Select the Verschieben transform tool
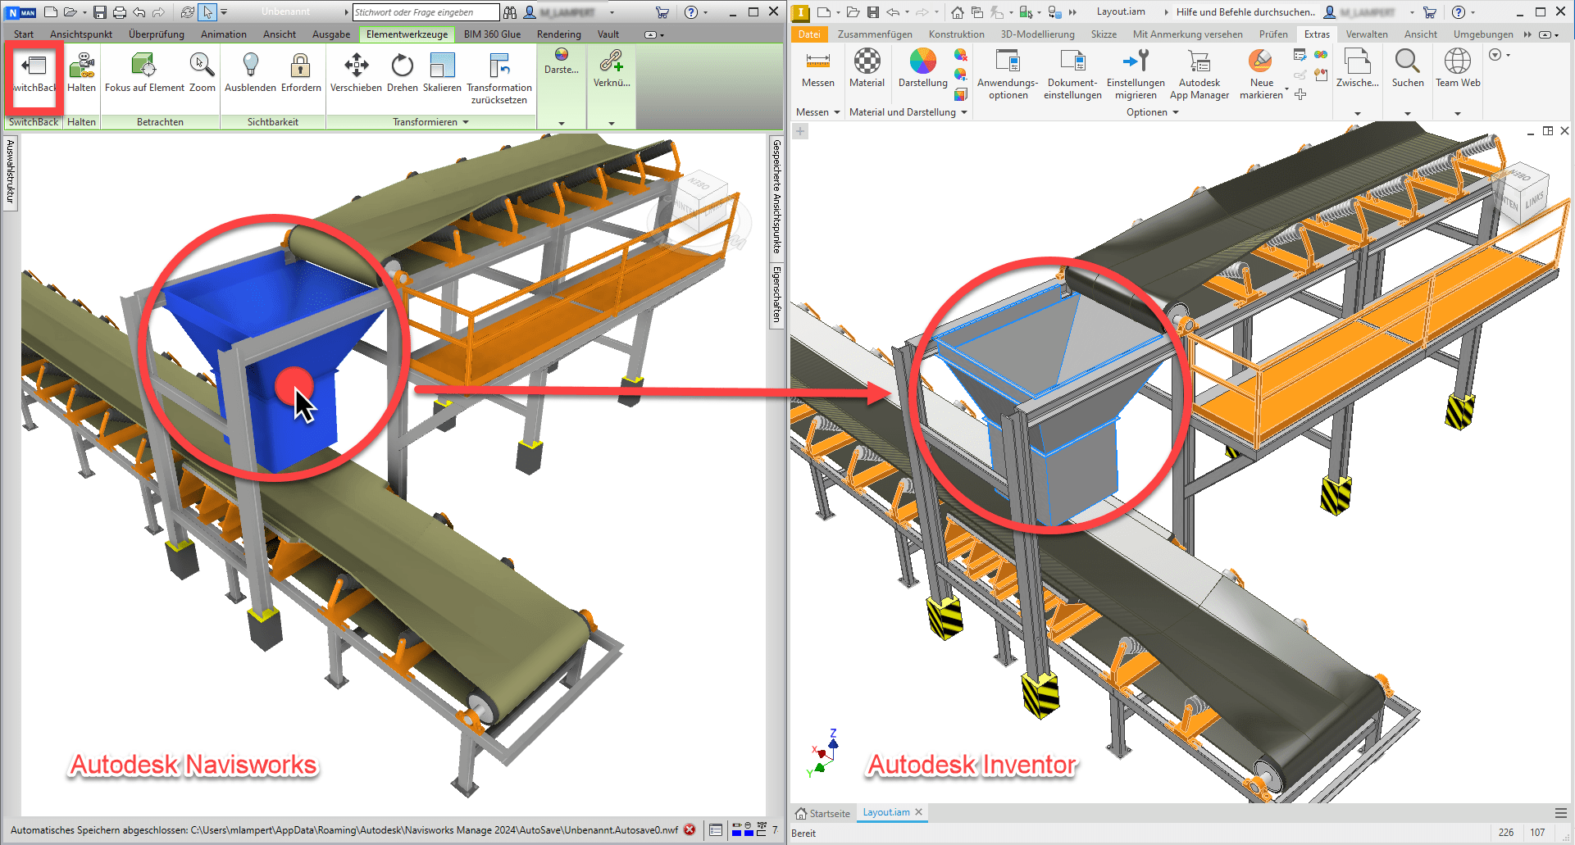This screenshot has width=1575, height=845. [x=356, y=67]
